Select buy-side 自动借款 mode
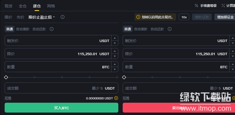The image size is (235, 115). click(23, 29)
